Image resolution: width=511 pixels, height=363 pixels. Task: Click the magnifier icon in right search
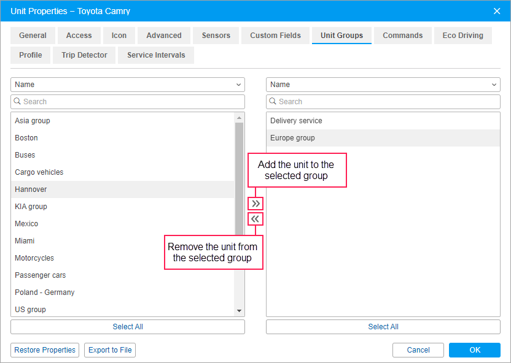pyautogui.click(x=273, y=102)
